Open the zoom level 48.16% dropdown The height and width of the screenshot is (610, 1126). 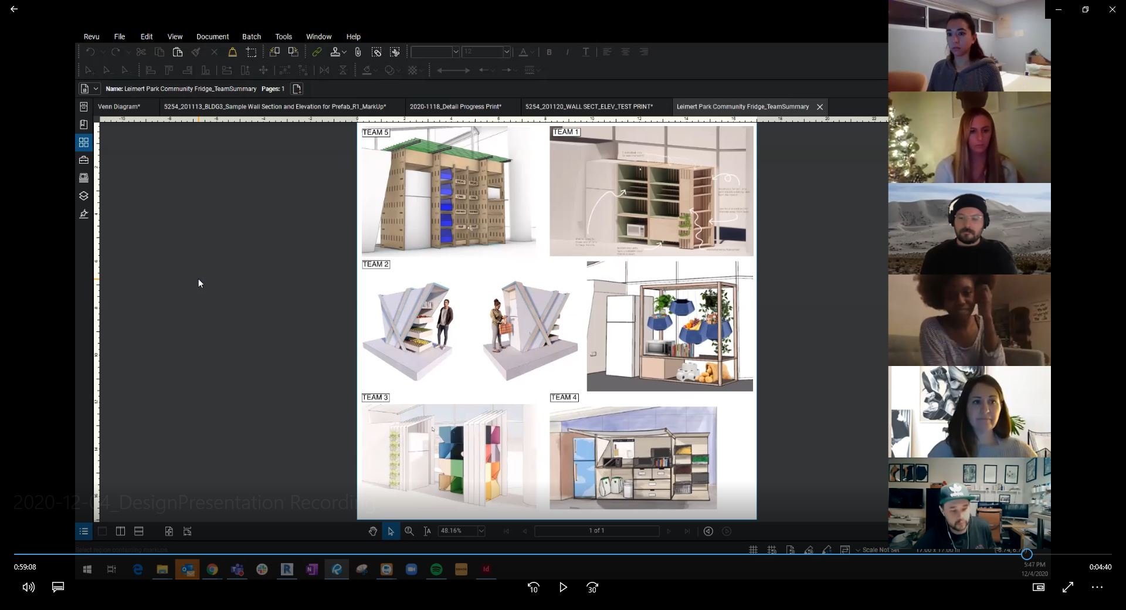[x=481, y=531]
